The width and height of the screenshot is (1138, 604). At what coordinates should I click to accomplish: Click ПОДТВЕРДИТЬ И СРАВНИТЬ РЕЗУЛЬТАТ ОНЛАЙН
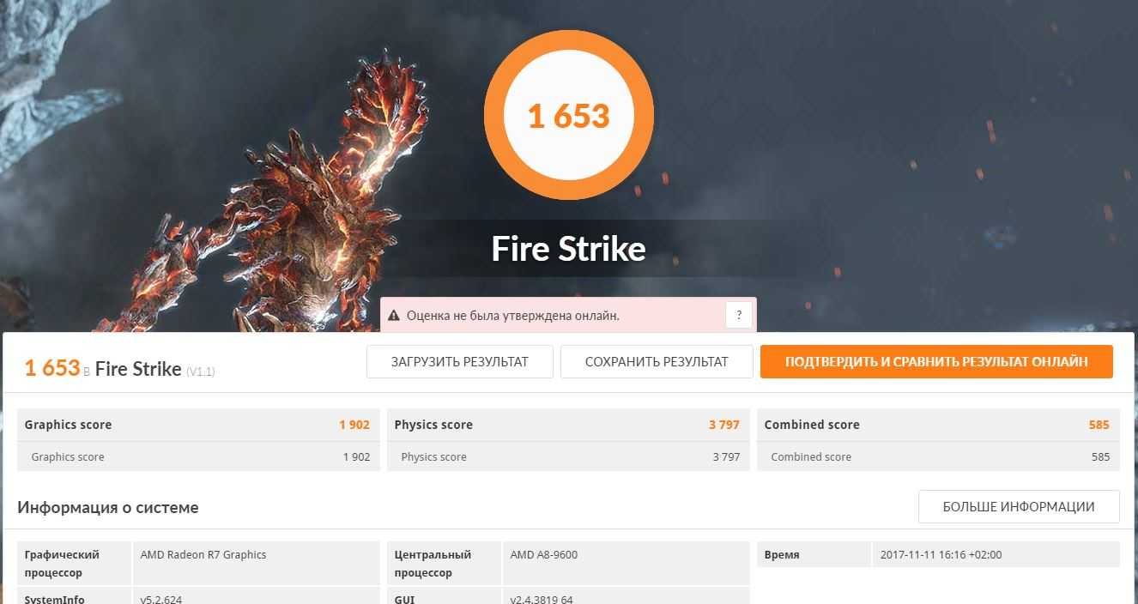point(936,362)
